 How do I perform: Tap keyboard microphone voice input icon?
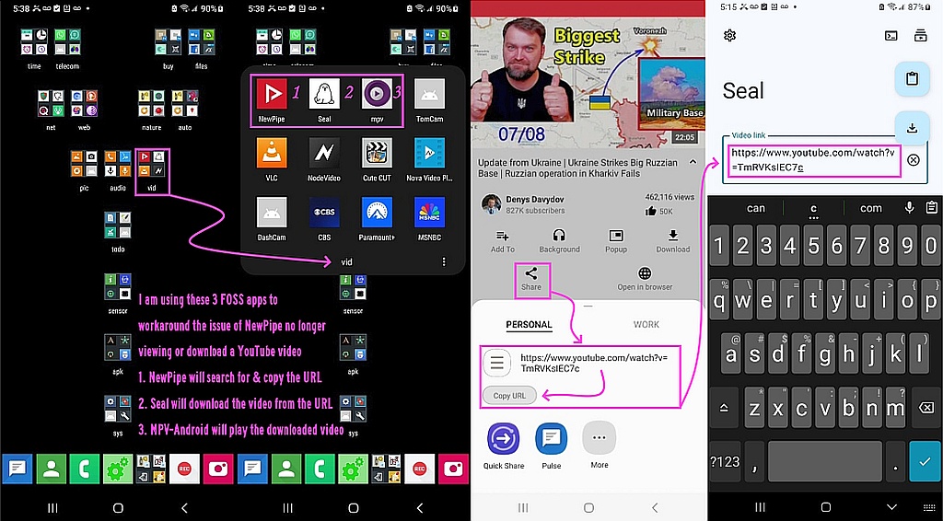click(909, 208)
